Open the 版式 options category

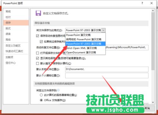pos(8,28)
